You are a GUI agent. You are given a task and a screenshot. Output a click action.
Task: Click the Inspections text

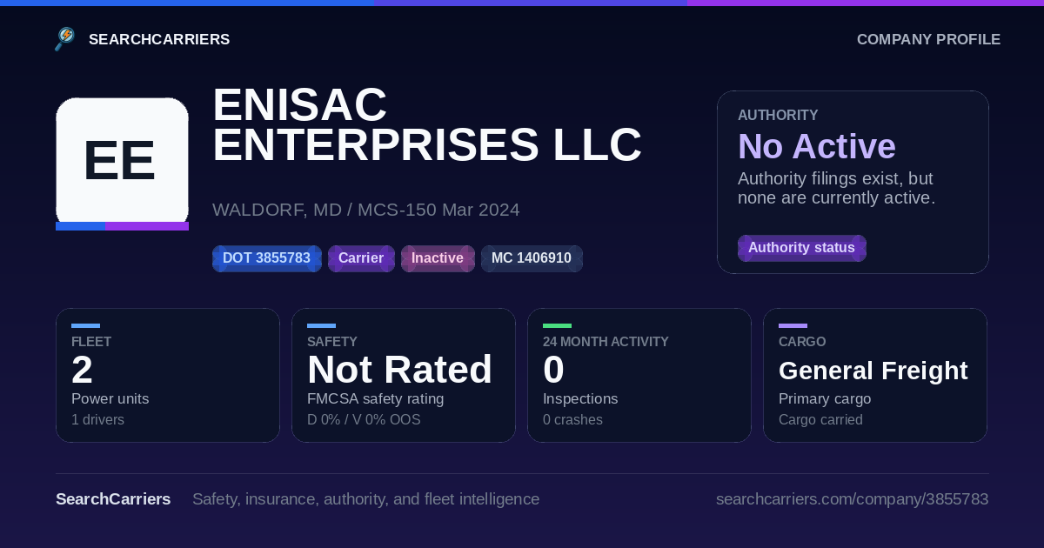tap(580, 398)
